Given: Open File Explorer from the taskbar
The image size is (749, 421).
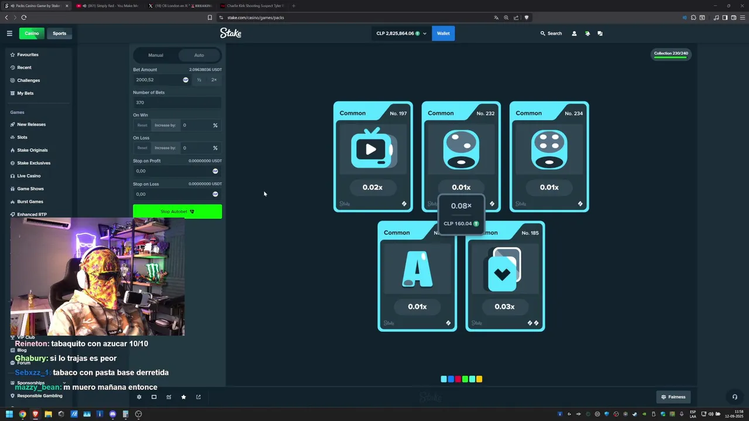Looking at the screenshot, I should (48, 414).
